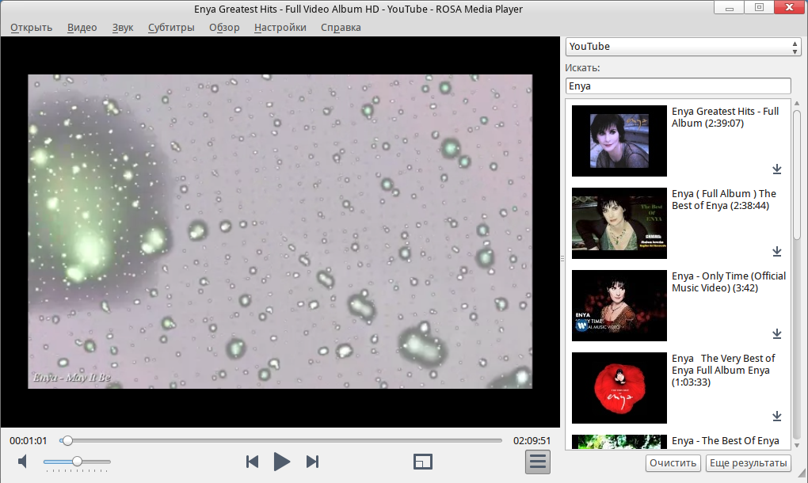Click the total duration 02:09:51
808x483 pixels.
(532, 441)
